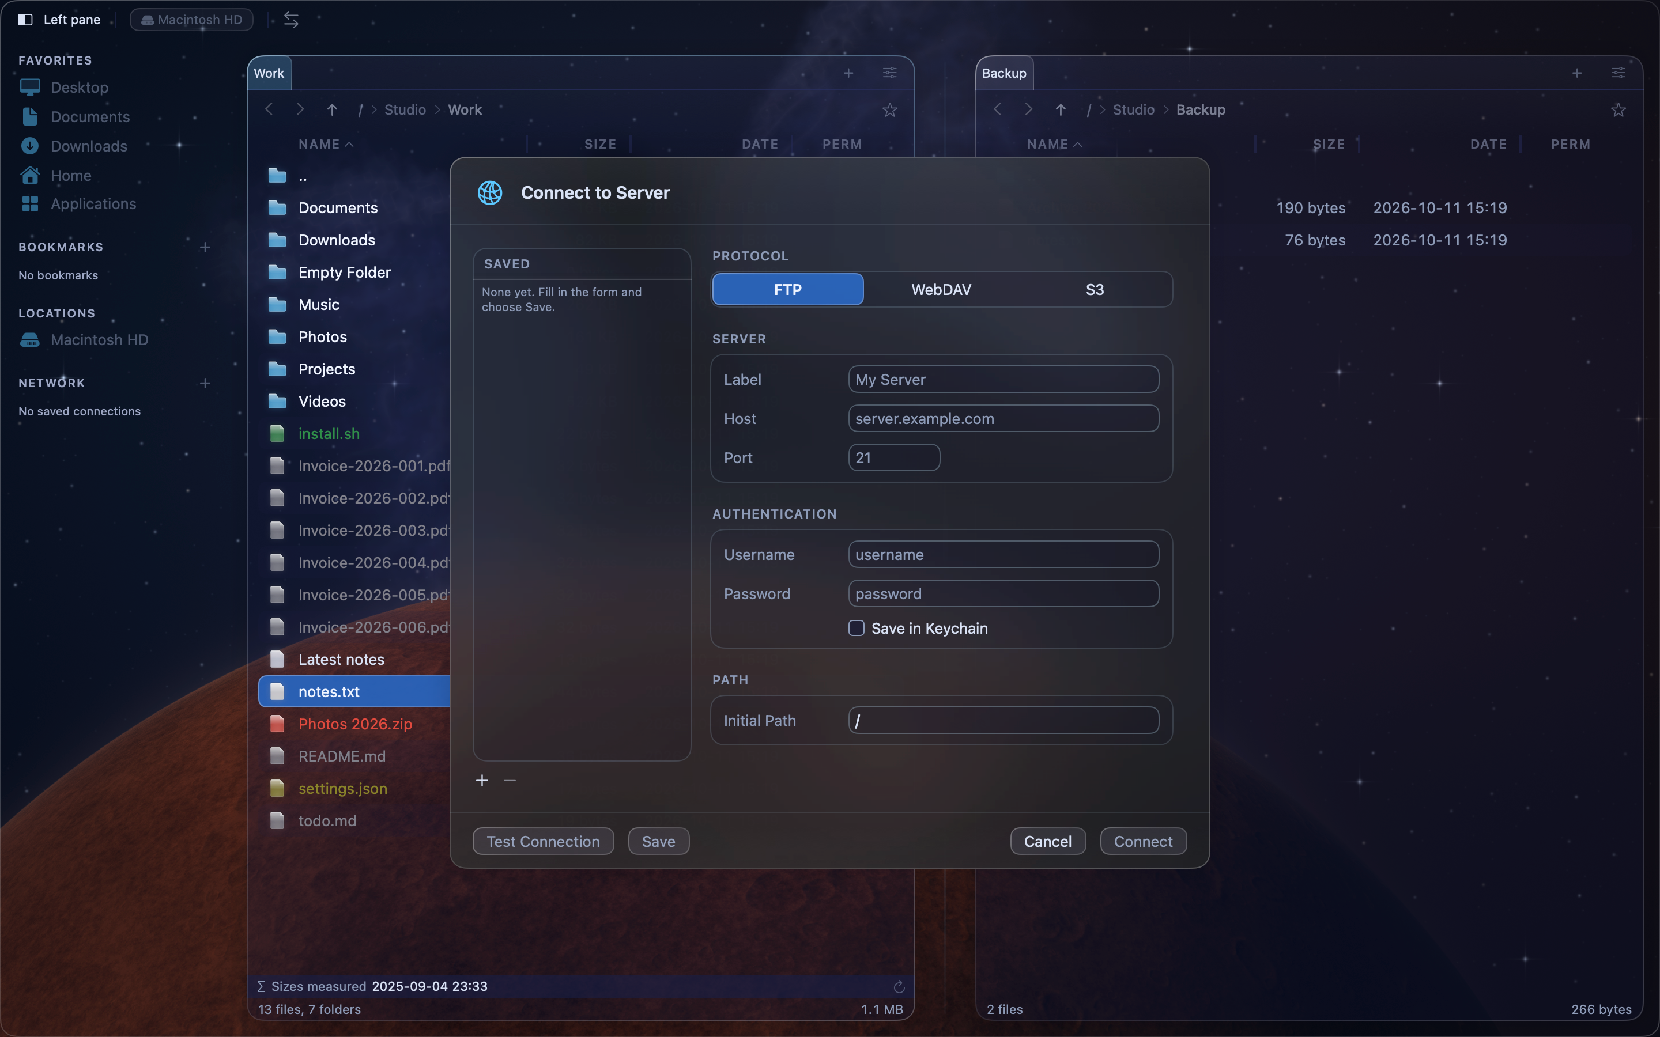
Task: Bookmark Backup folder with the star icon
Action: coord(1618,109)
